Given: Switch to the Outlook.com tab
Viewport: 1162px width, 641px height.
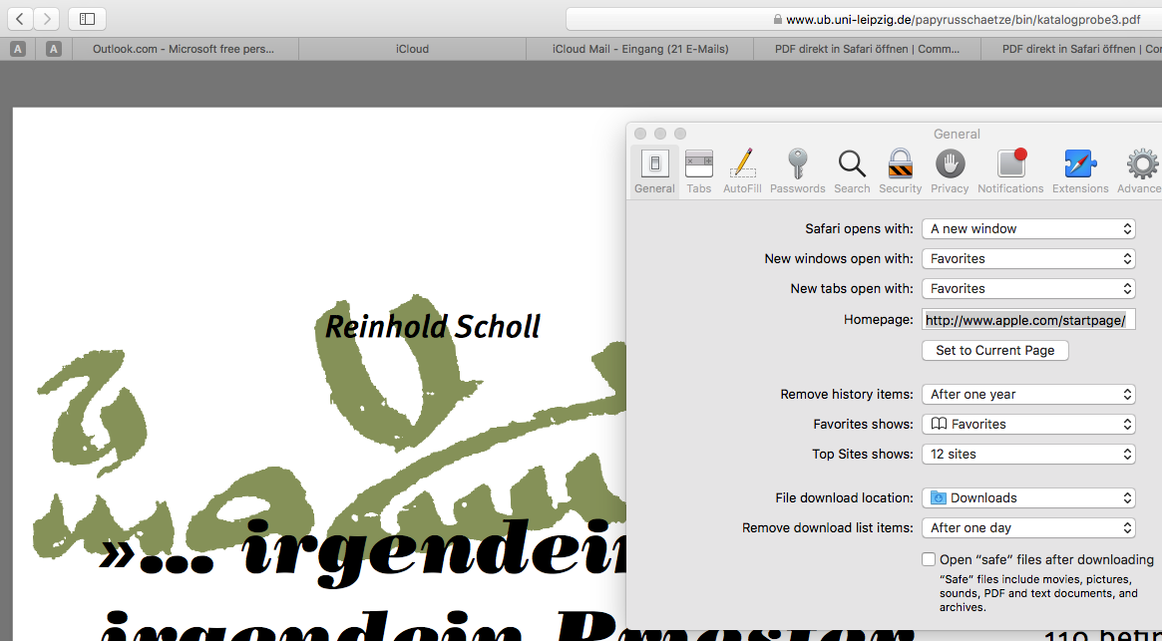Looking at the screenshot, I should 186,49.
